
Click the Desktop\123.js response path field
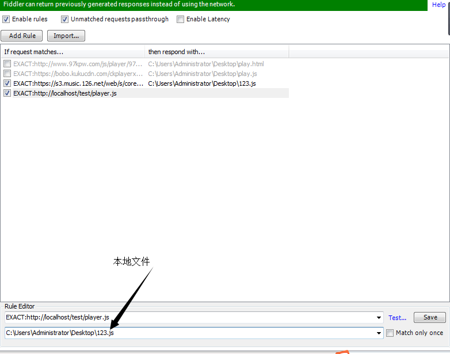(194, 333)
